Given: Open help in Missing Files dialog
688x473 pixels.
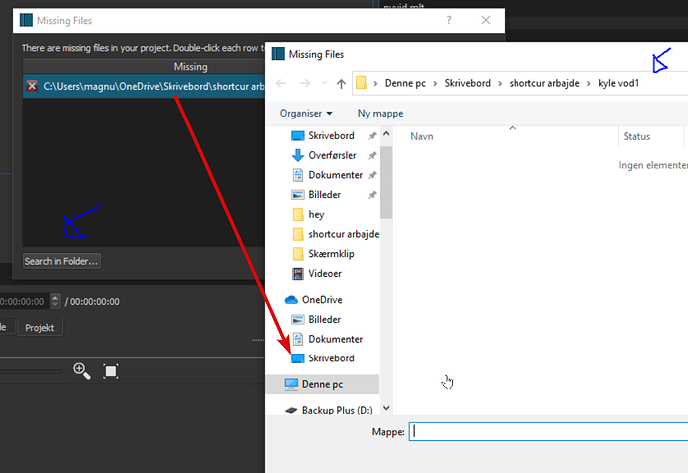Looking at the screenshot, I should pyautogui.click(x=449, y=20).
